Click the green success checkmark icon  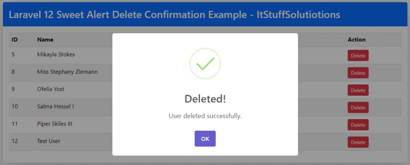[205, 64]
